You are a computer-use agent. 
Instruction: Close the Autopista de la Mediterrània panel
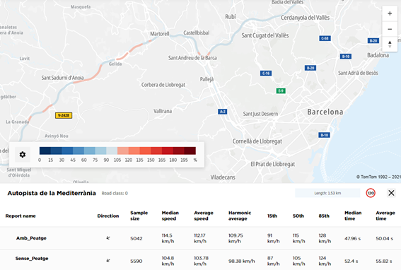click(391, 193)
